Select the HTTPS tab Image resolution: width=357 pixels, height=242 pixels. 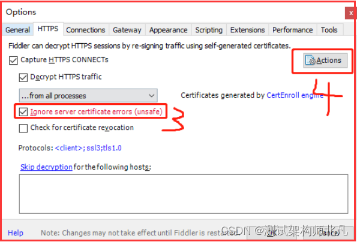click(x=48, y=29)
